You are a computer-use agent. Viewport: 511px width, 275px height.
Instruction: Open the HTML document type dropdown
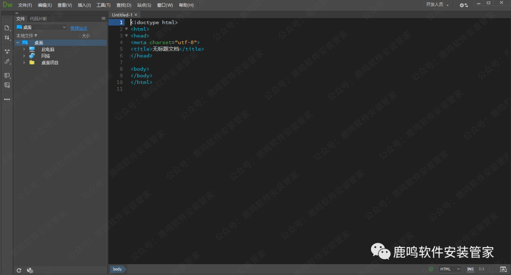tap(450, 269)
